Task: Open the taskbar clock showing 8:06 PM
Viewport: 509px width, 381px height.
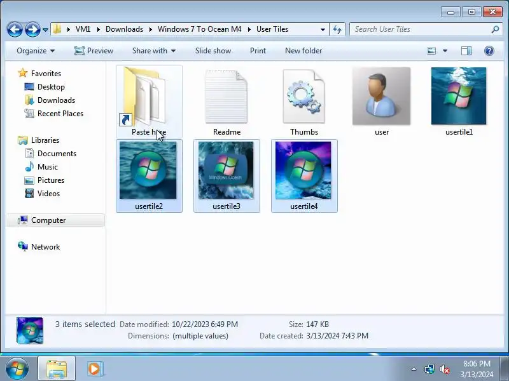Action: click(x=477, y=369)
